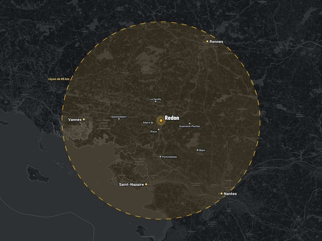Click the yellow Vannes marker dot
The height and width of the screenshot is (241, 322).
tap(84, 119)
